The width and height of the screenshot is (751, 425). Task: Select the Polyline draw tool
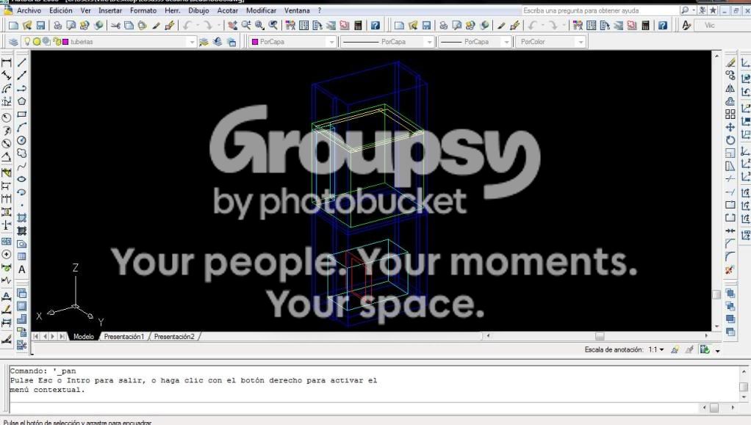point(21,89)
